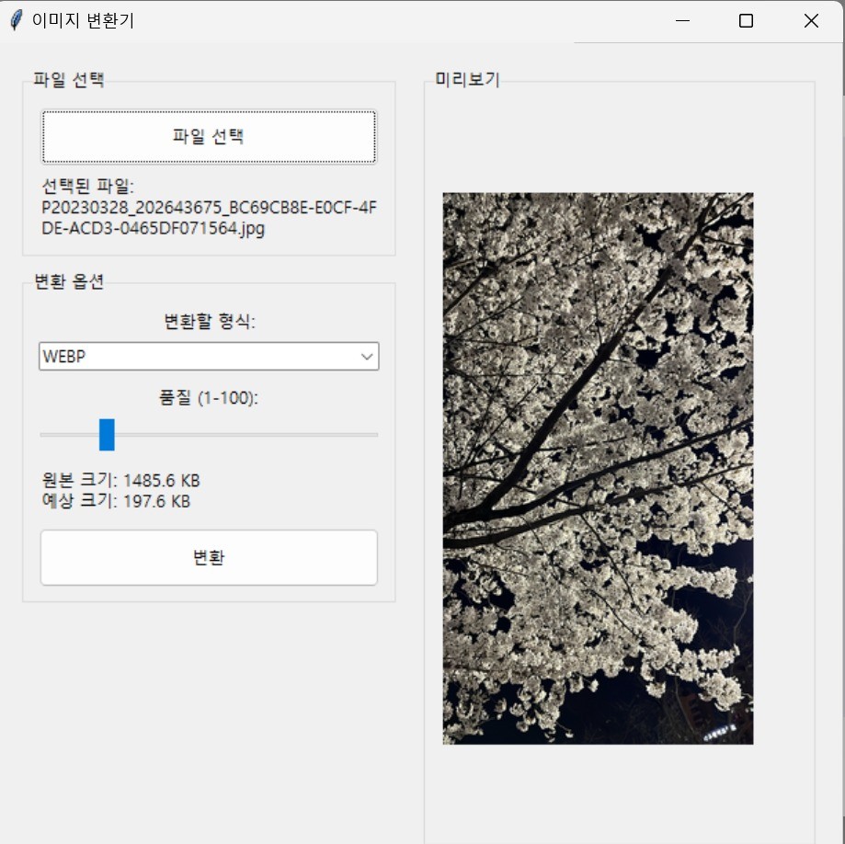845x844 pixels.
Task: Click the 변환할 형식 label
Action: 209,322
